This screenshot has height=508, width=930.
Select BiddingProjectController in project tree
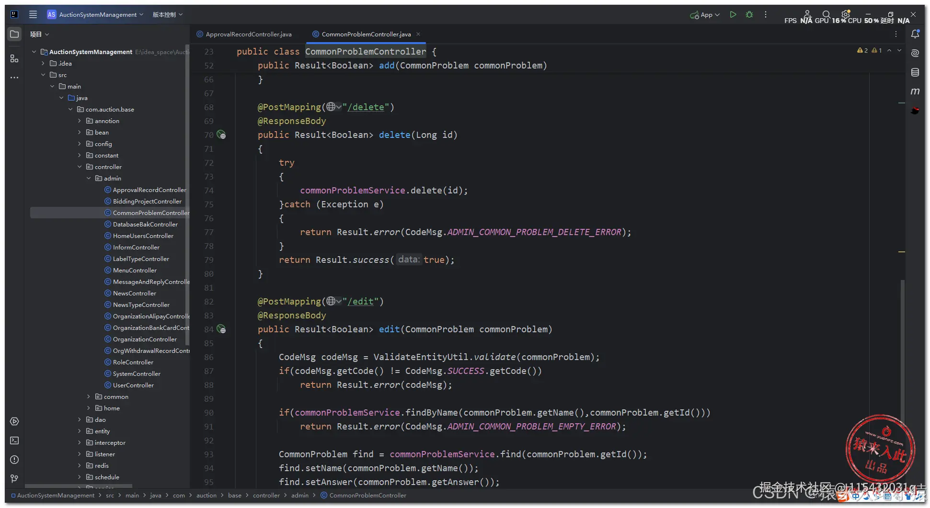coord(147,201)
